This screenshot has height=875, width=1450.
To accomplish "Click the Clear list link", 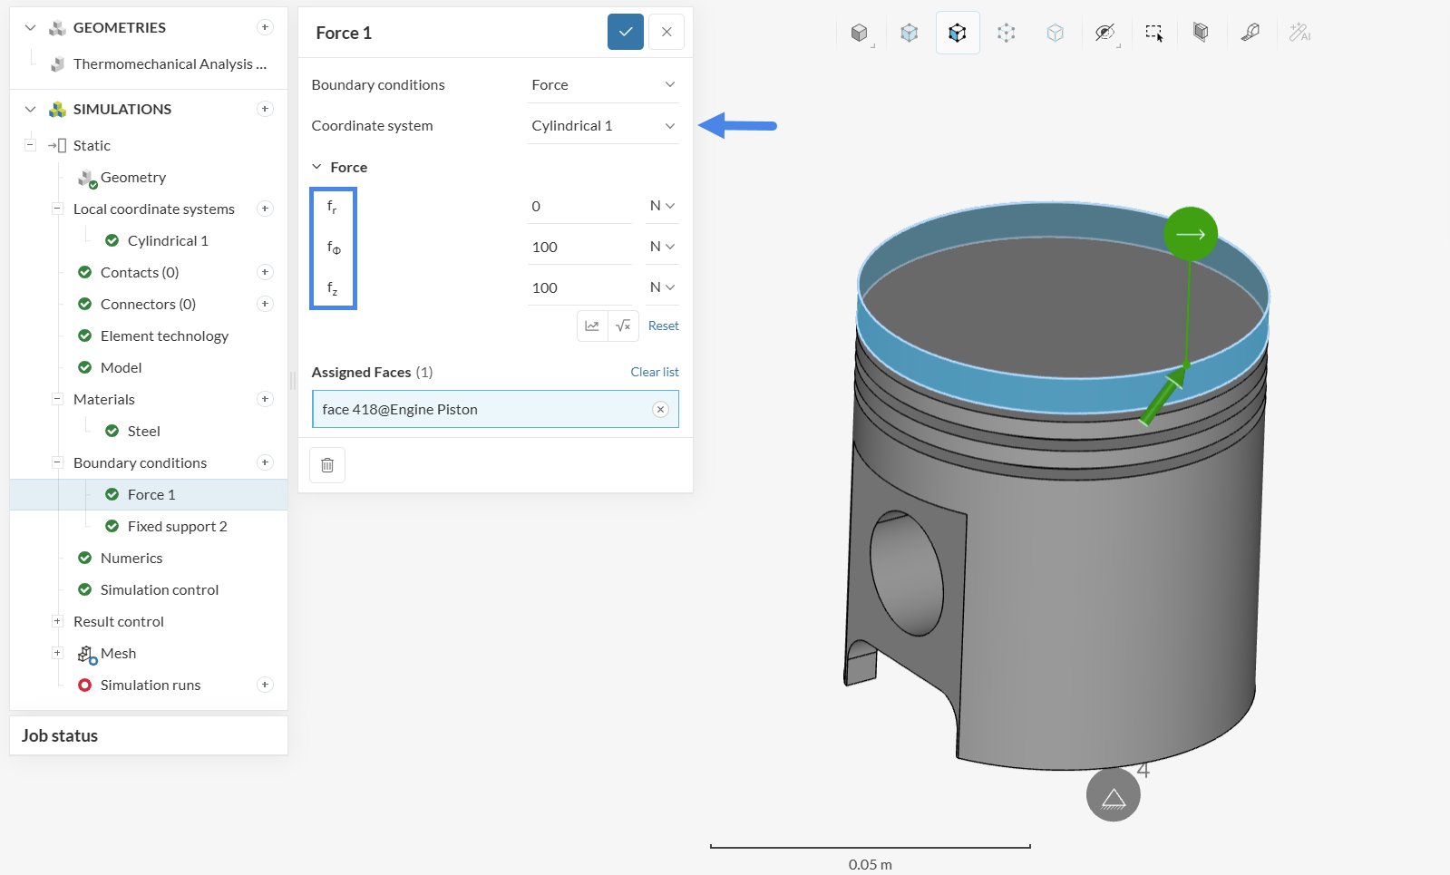I will pos(655,372).
